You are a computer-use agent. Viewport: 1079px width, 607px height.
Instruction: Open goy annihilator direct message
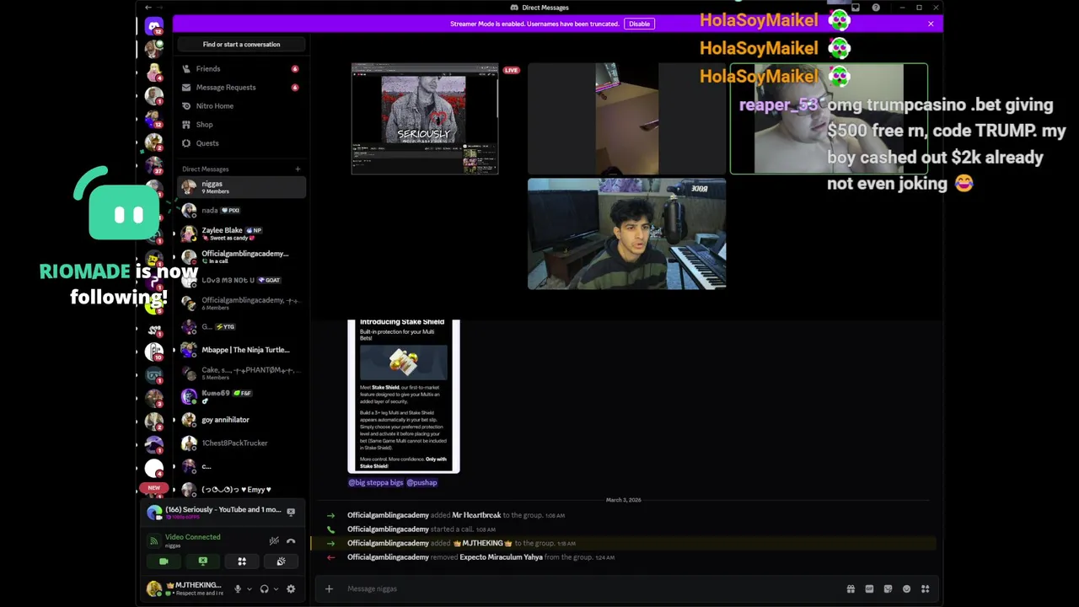tap(241, 420)
